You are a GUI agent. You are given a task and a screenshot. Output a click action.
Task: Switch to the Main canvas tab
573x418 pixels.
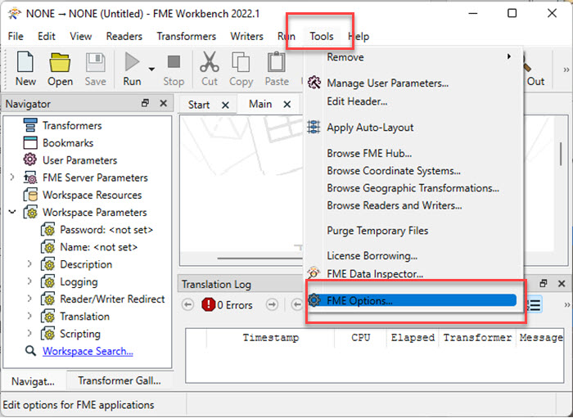pos(260,105)
